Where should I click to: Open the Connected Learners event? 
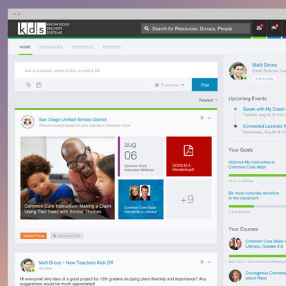tap(264, 126)
